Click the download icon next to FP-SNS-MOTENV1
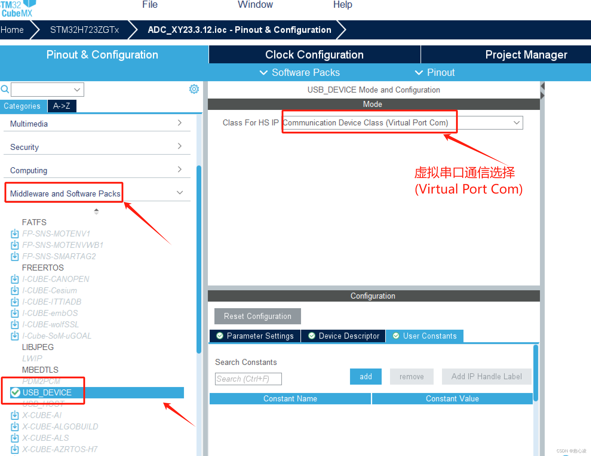591x456 pixels. tap(15, 234)
